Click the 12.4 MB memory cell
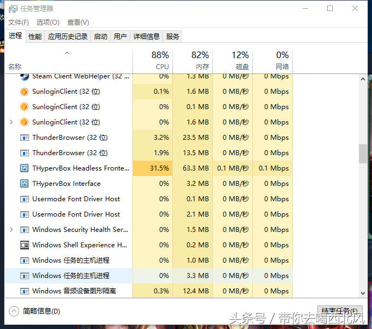The height and width of the screenshot is (329, 372). point(193,291)
